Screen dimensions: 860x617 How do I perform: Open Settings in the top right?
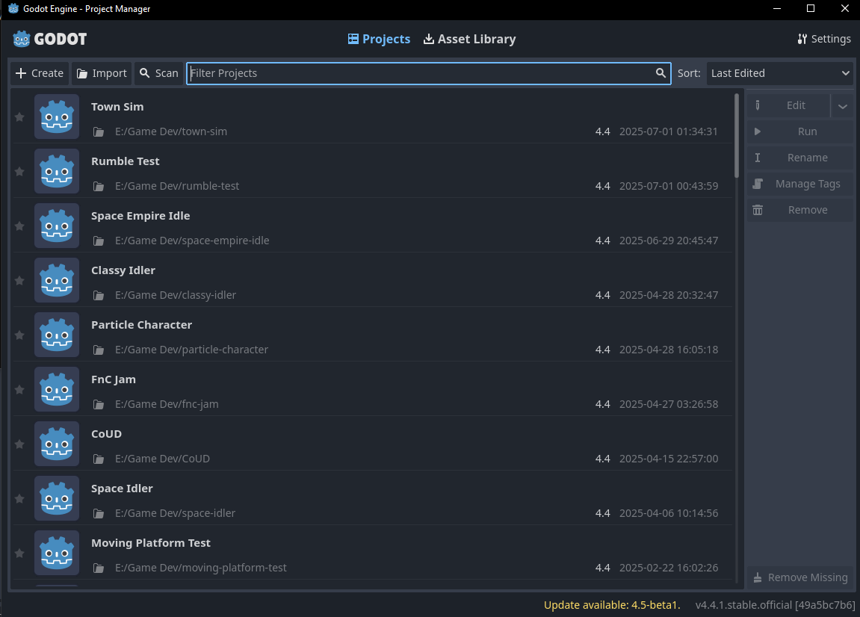click(824, 39)
